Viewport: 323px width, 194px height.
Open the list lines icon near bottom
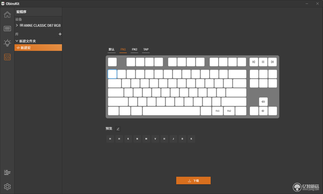(7, 172)
